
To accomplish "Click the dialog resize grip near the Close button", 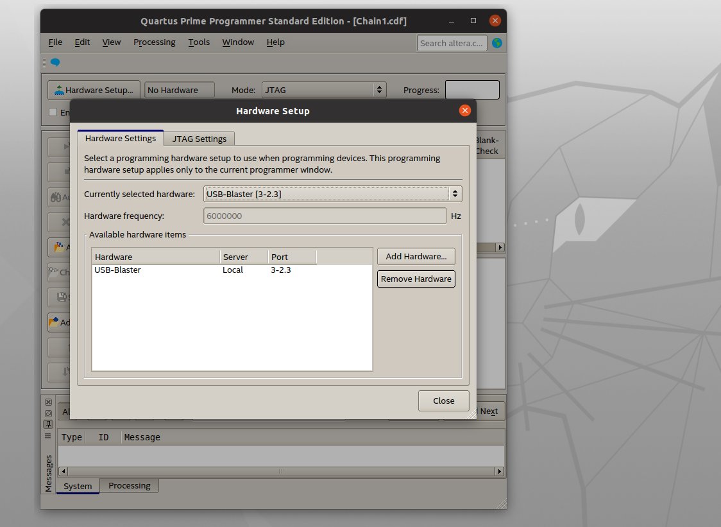I will pos(471,414).
